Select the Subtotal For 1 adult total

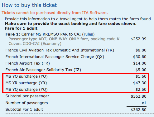[138, 110]
